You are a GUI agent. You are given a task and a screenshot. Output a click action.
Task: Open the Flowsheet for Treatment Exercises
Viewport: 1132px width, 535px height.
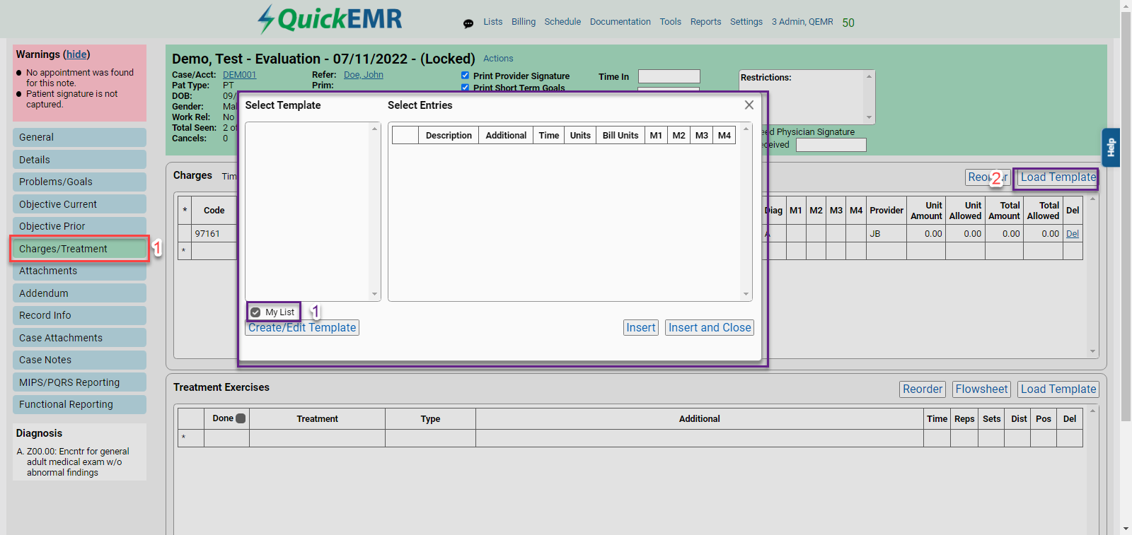point(981,389)
